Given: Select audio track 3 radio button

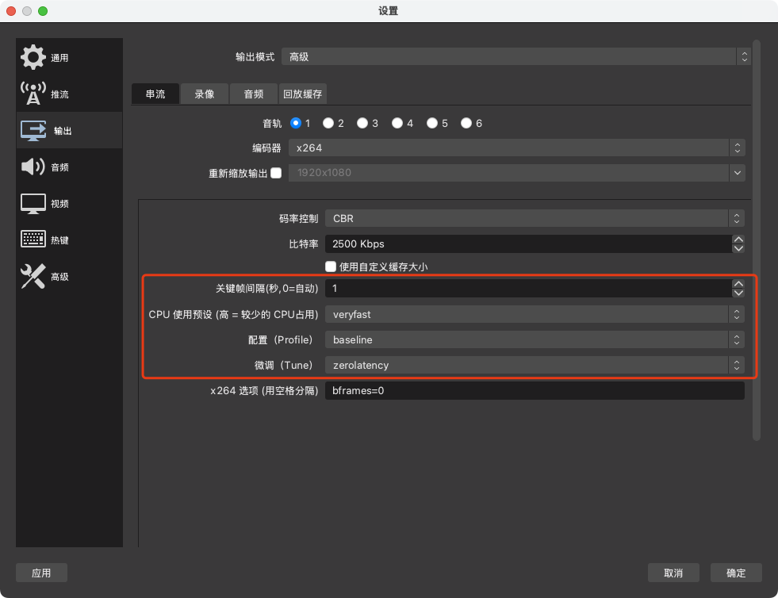Looking at the screenshot, I should pyautogui.click(x=362, y=123).
